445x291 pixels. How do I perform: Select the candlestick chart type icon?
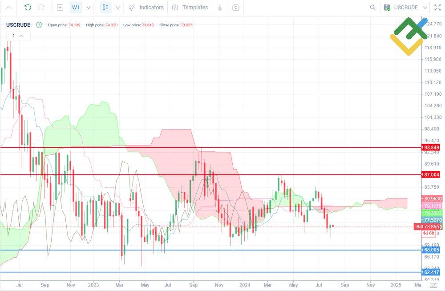[x=105, y=8]
